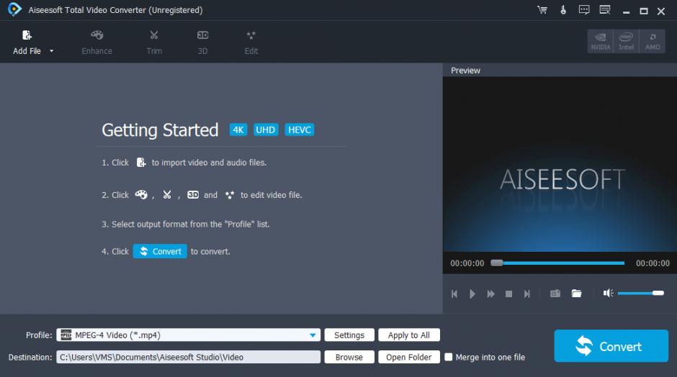Open the menu list icon in title bar
Viewport: 677px width, 377px height.
(x=605, y=10)
